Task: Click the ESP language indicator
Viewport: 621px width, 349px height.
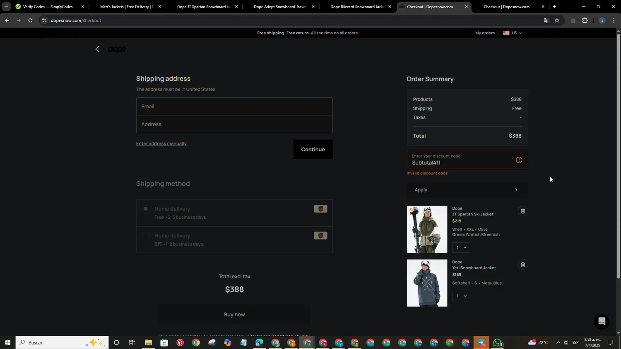Action: tap(575, 342)
